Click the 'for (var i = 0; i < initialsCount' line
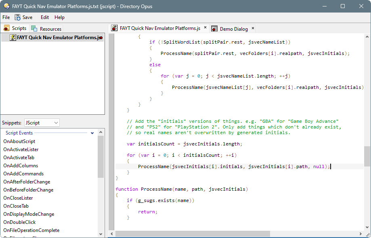The width and height of the screenshot is (371, 238). (182, 155)
